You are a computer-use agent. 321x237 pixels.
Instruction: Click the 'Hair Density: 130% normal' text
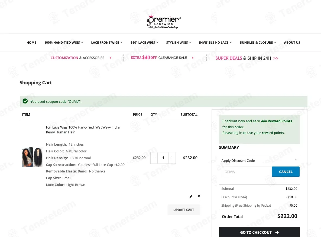click(x=68, y=158)
